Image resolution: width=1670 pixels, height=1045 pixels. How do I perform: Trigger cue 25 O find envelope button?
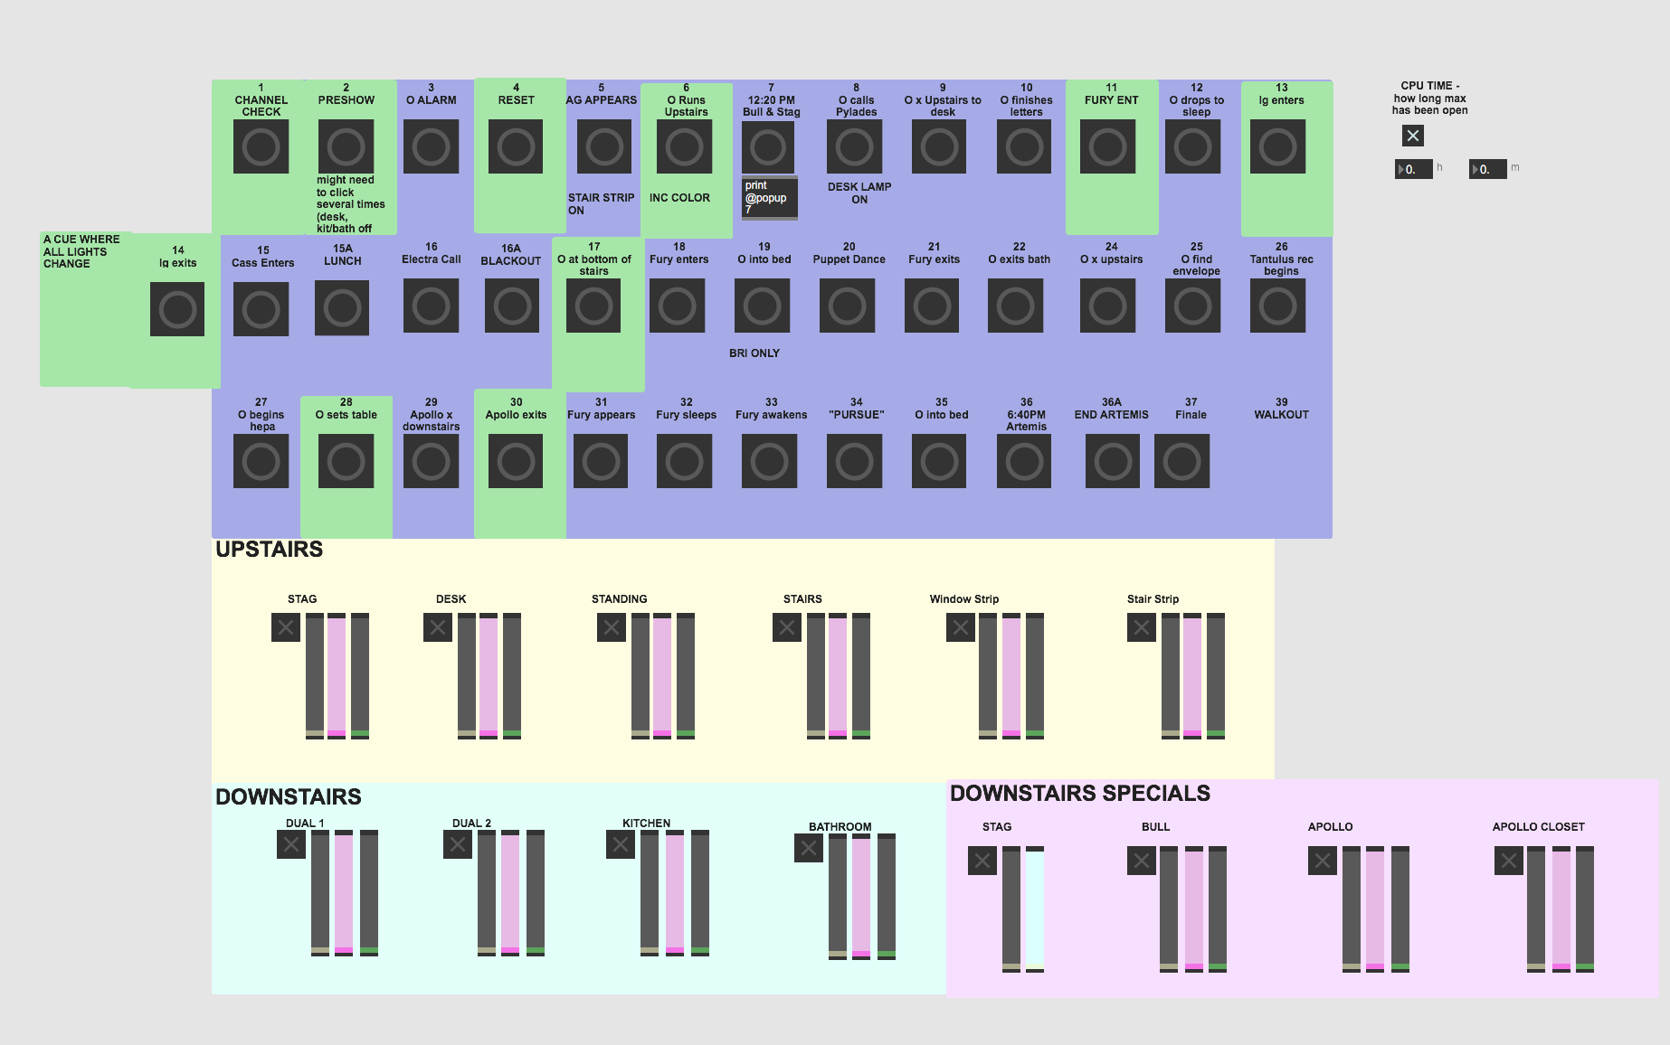1192,306
